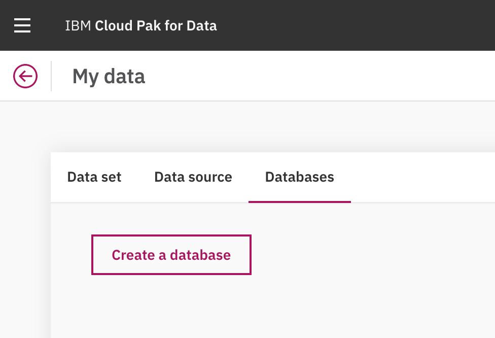Click the divider beside the back arrow
The height and width of the screenshot is (338, 495).
click(x=50, y=76)
